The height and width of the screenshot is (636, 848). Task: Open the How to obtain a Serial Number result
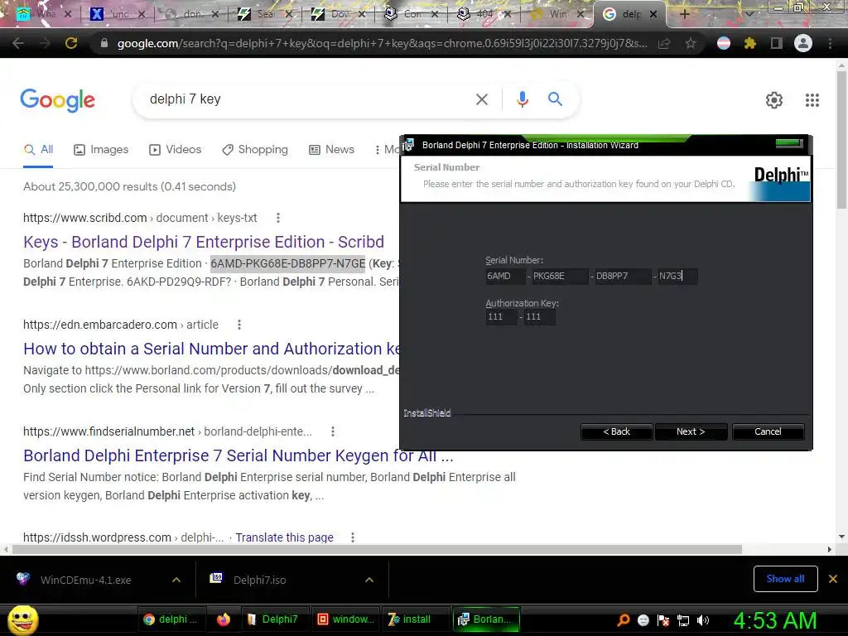[211, 349]
